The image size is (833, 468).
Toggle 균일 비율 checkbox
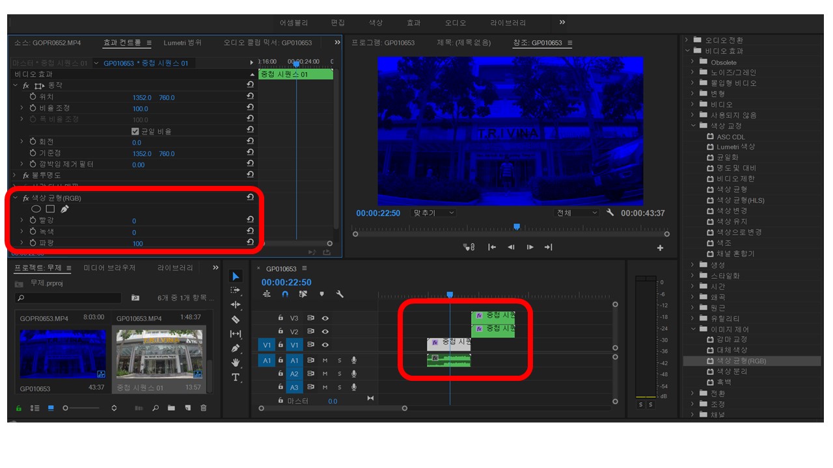135,131
